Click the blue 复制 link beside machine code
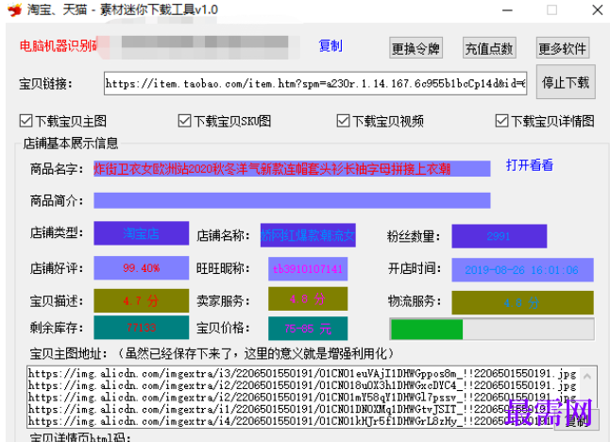The image size is (610, 442). click(x=330, y=46)
